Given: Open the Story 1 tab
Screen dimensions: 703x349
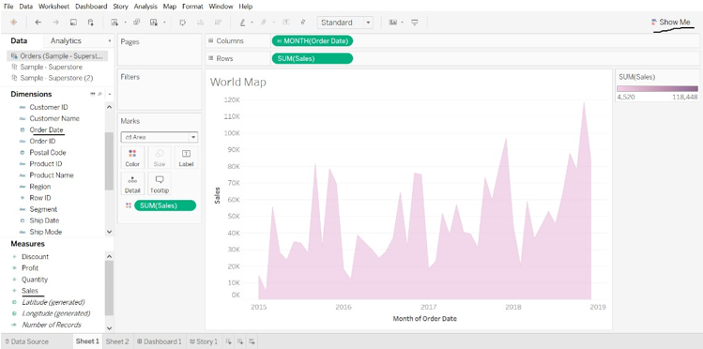Looking at the screenshot, I should [204, 341].
